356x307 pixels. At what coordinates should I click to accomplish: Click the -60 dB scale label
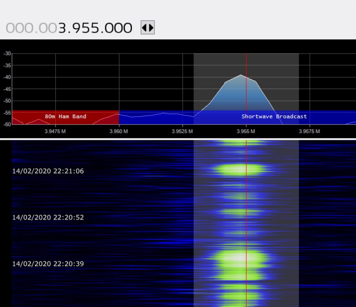click(x=7, y=124)
